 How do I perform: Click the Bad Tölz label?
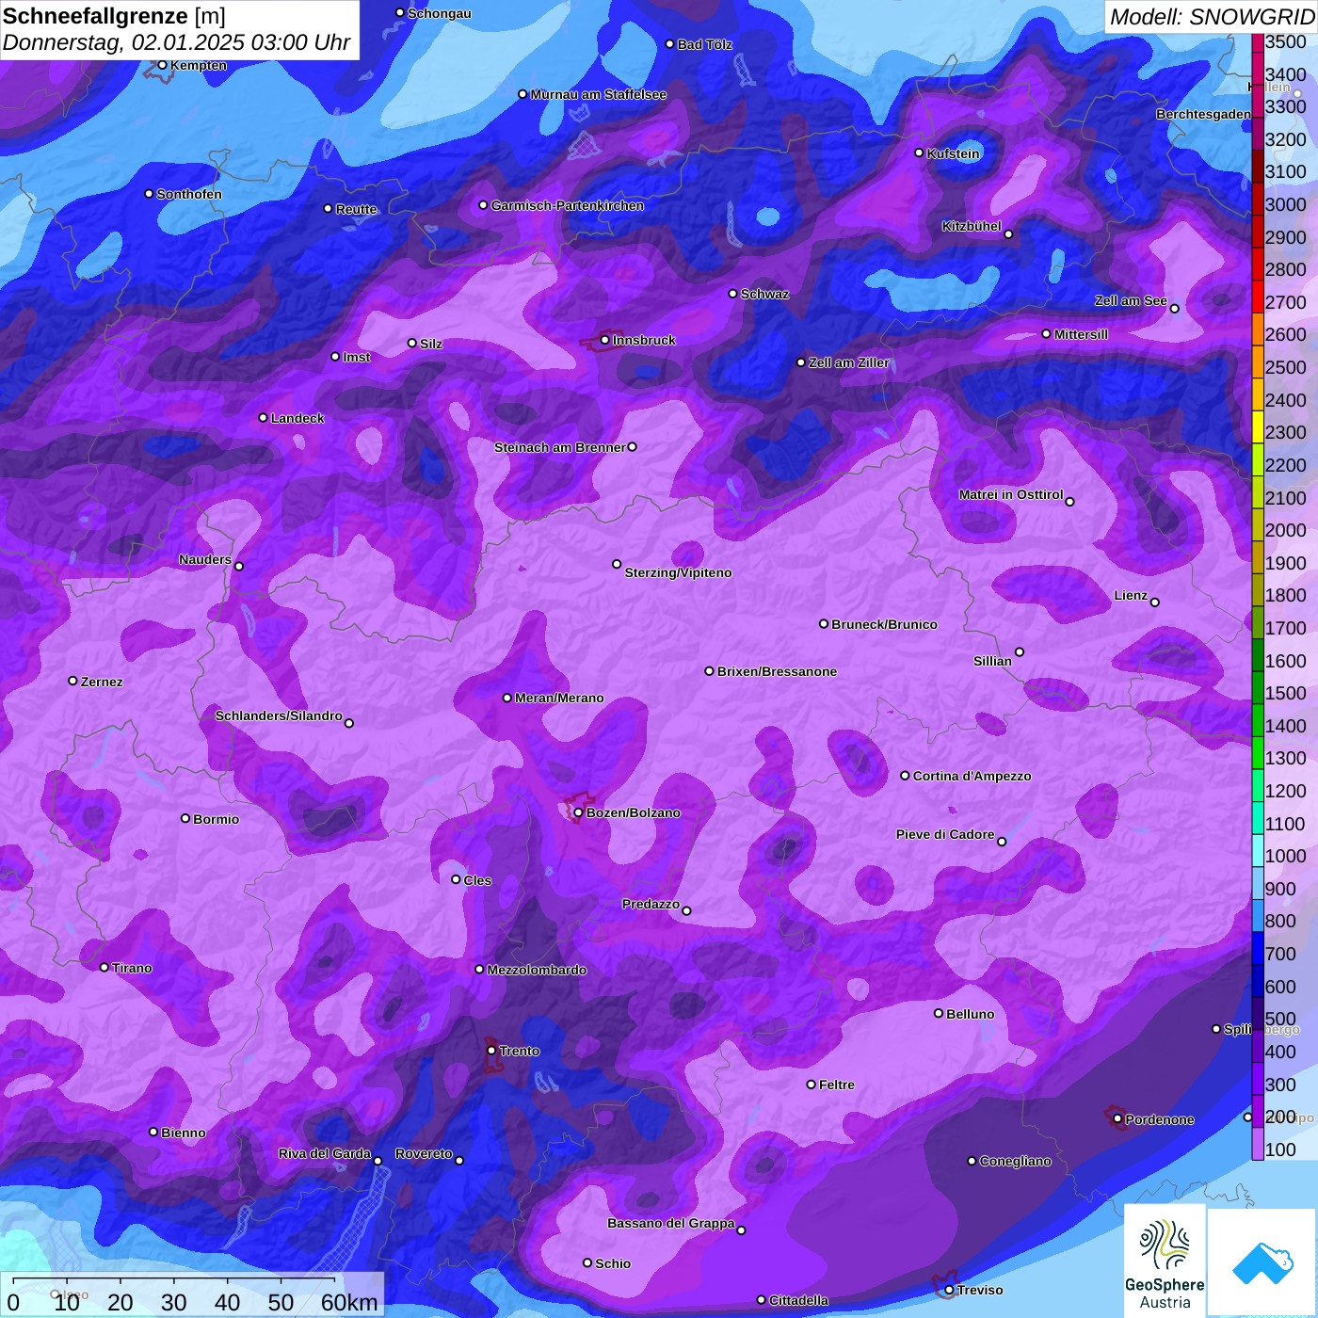(x=704, y=44)
